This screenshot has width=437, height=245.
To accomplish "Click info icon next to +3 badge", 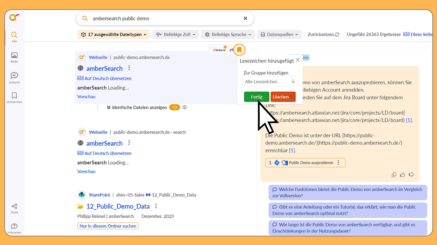I will tap(185, 107).
